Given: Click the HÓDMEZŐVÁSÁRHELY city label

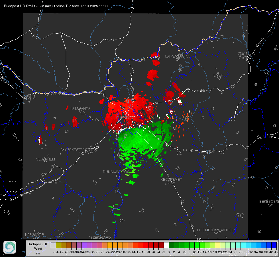Looking at the screenshot, I should 216,230.
